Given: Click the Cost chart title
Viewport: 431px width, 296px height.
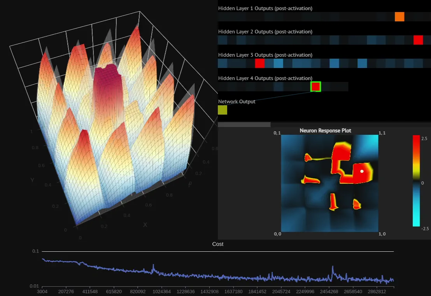Looking at the screenshot, I should [x=218, y=244].
